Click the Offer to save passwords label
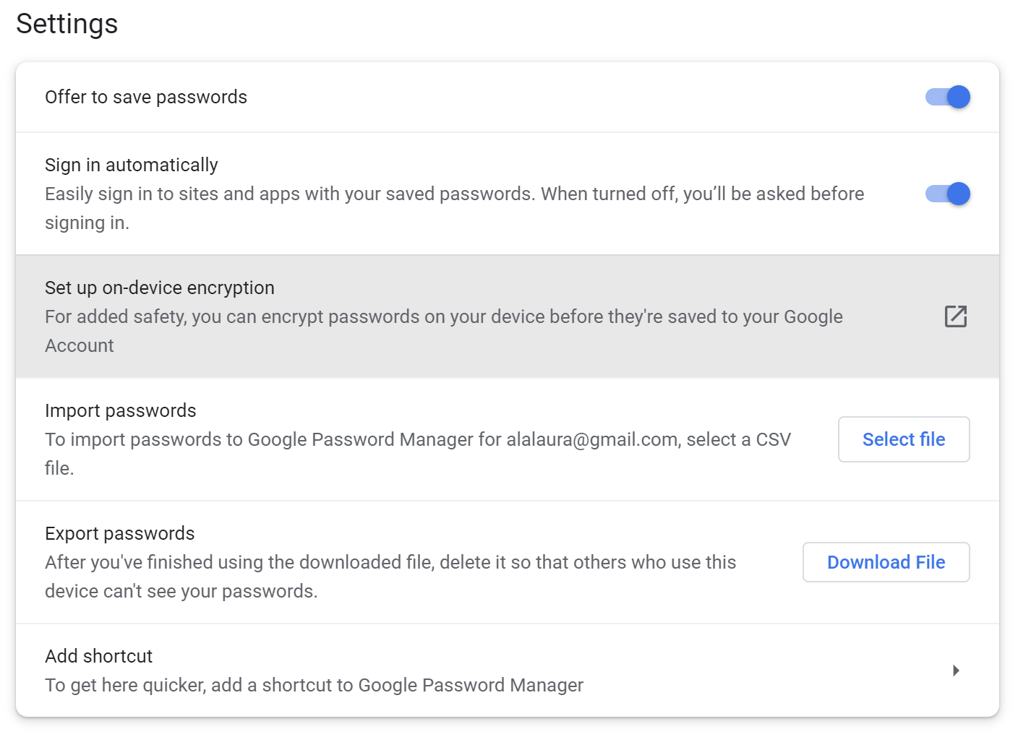 click(145, 97)
